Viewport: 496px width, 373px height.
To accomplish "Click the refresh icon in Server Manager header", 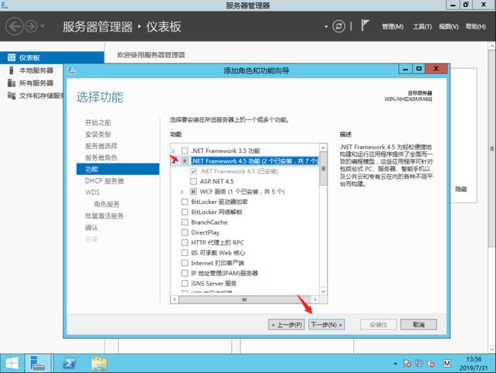I will (x=339, y=26).
